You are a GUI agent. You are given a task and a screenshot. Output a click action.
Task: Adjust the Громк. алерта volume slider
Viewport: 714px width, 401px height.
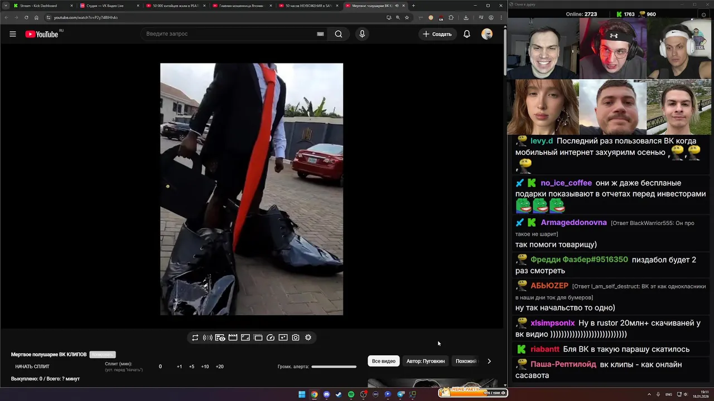(x=334, y=366)
